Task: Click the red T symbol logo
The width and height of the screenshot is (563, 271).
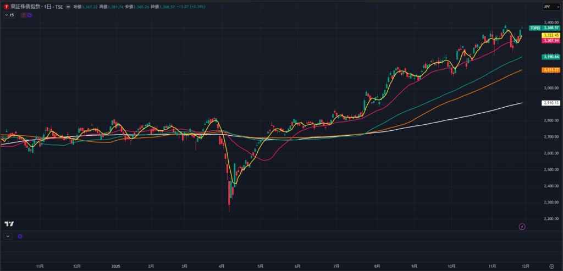Action: click(6, 6)
